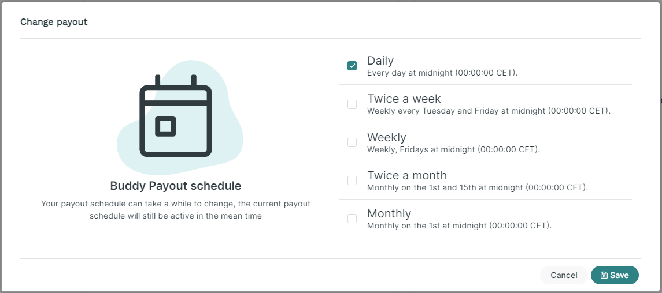The height and width of the screenshot is (293, 662).
Task: Click the "Twice a month" option title
Action: tap(407, 175)
